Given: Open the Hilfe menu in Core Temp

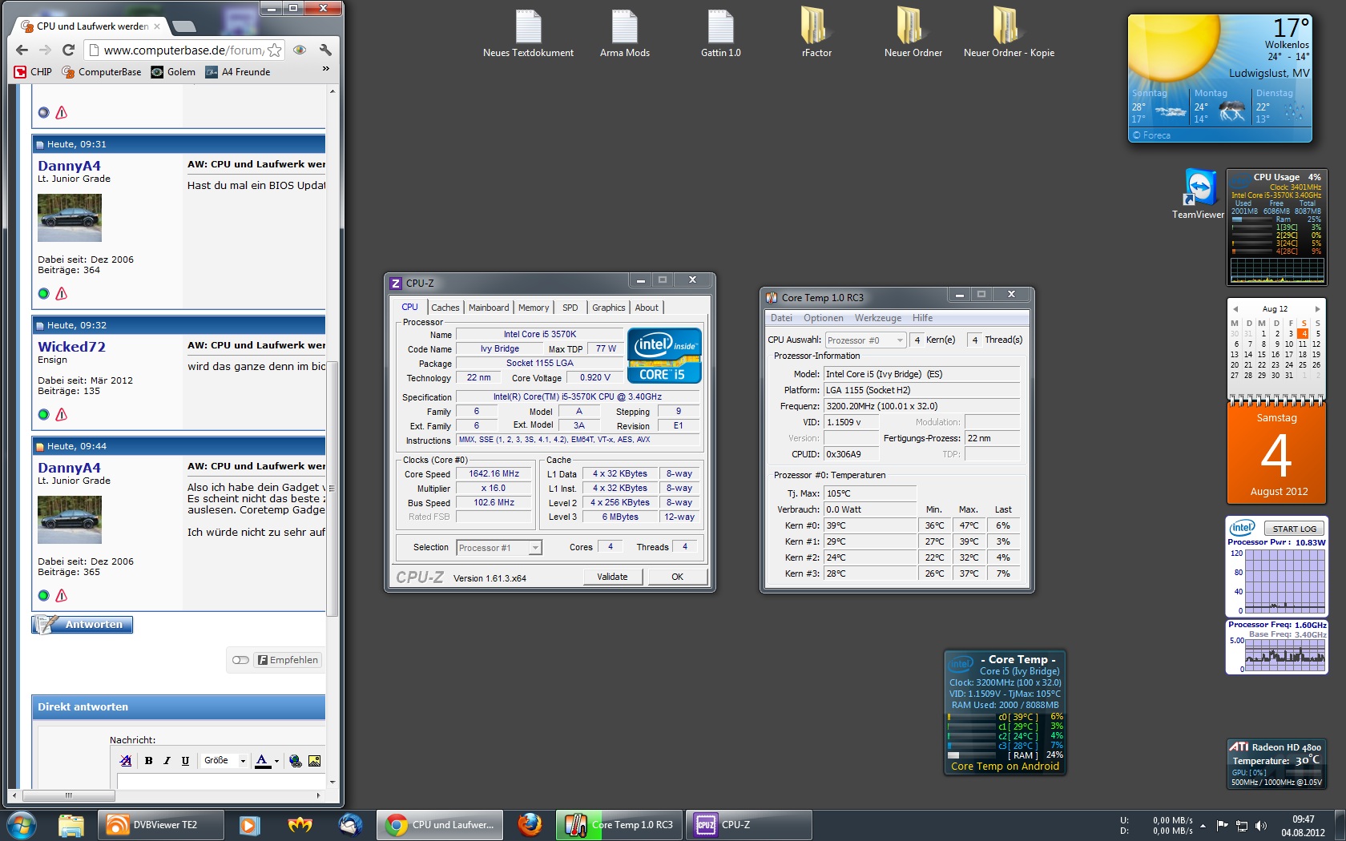Looking at the screenshot, I should click(x=922, y=318).
